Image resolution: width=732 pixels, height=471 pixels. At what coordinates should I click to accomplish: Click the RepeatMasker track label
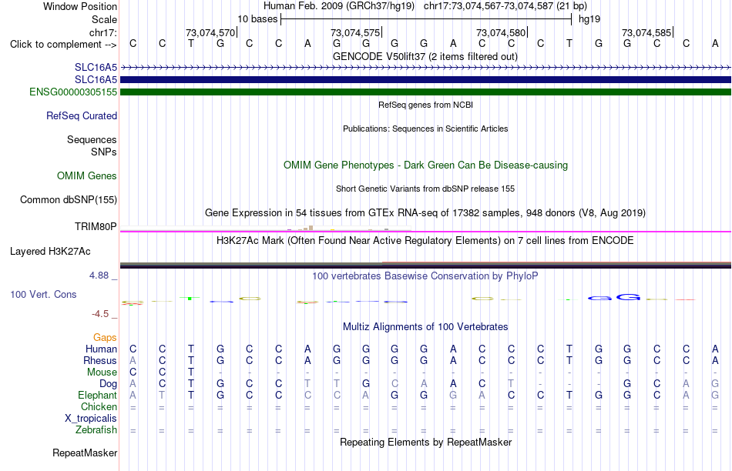(x=85, y=453)
